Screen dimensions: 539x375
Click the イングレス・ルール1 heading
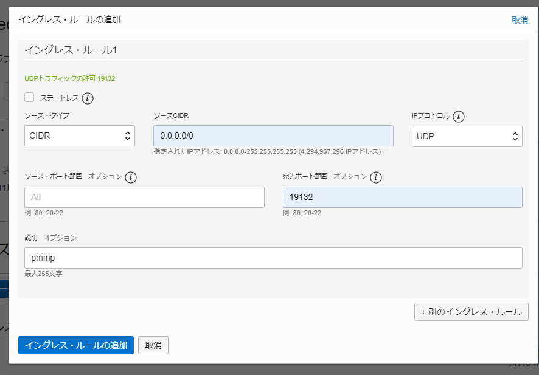[71, 50]
